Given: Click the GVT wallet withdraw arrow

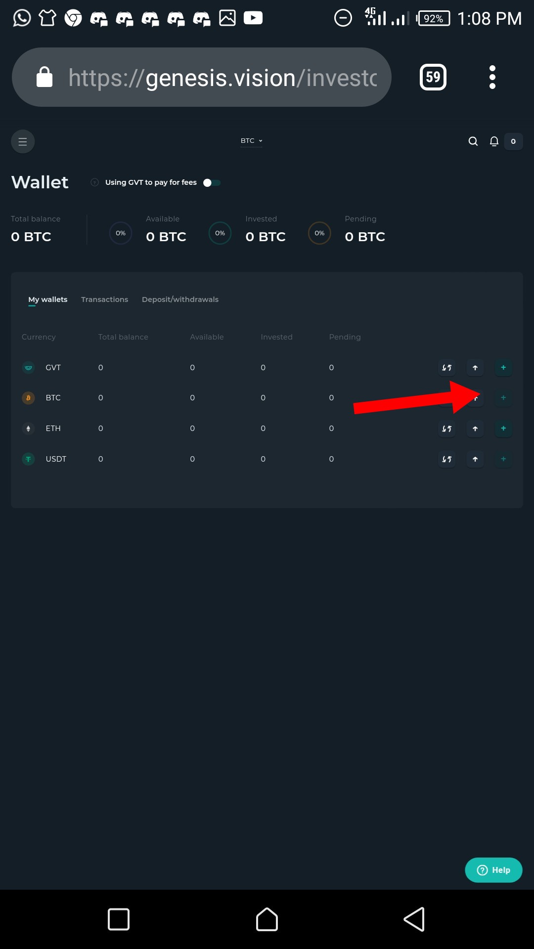Looking at the screenshot, I should pyautogui.click(x=475, y=367).
